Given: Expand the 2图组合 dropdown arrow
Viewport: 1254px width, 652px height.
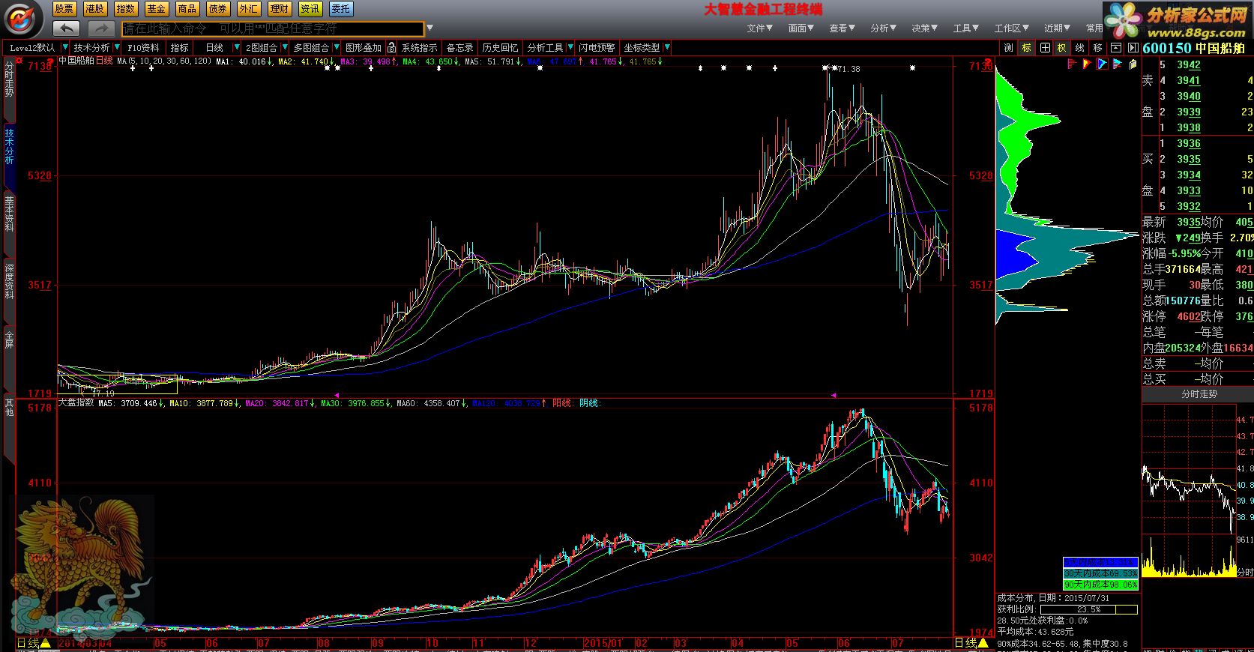Looking at the screenshot, I should (284, 47).
